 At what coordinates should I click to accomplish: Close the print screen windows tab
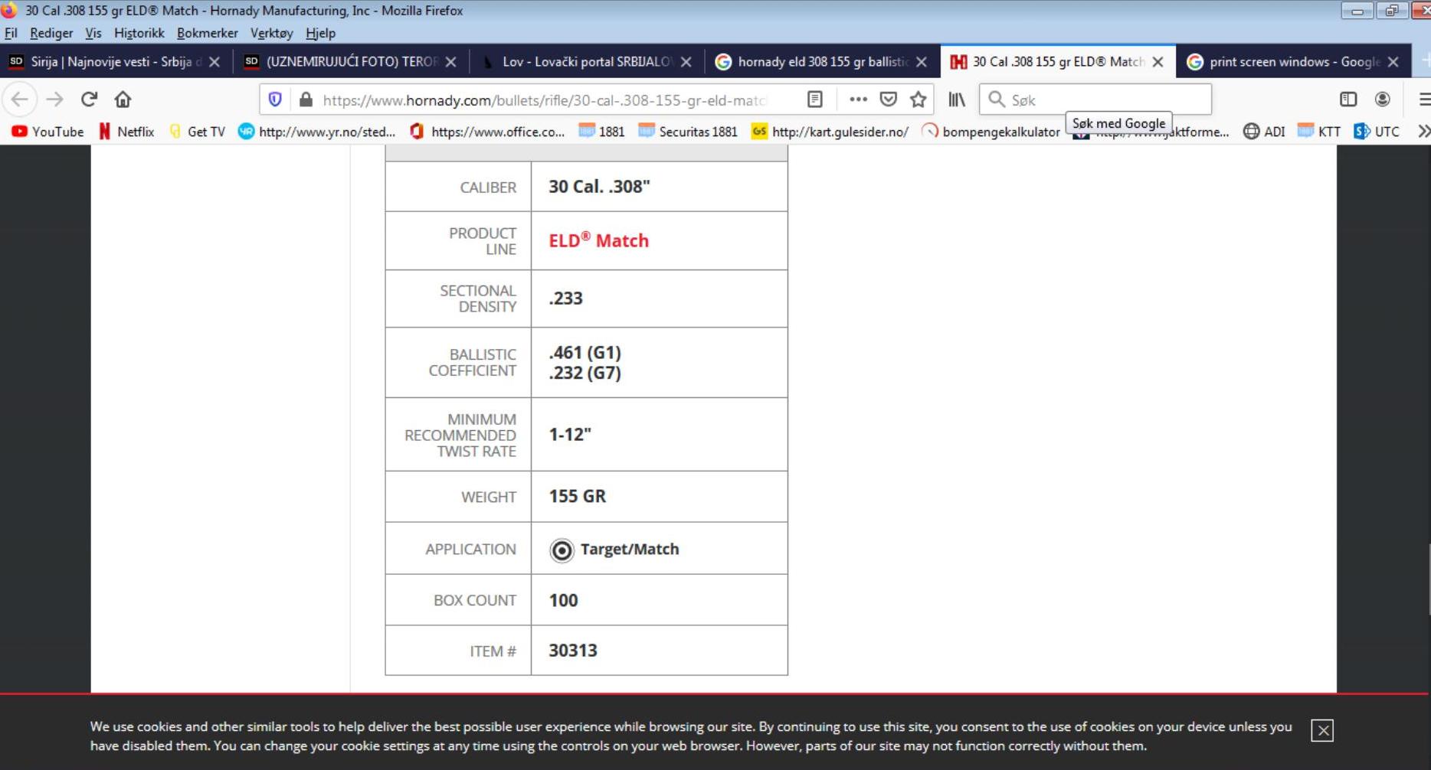pos(1393,62)
